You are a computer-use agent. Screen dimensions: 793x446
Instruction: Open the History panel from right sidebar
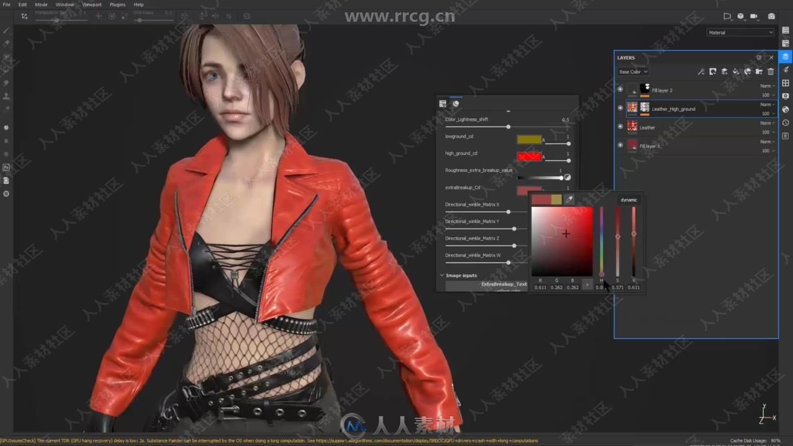(786, 123)
